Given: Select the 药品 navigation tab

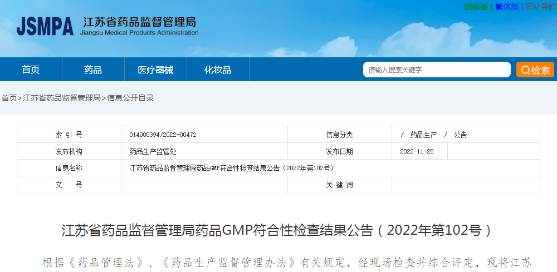Looking at the screenshot, I should click(93, 70).
